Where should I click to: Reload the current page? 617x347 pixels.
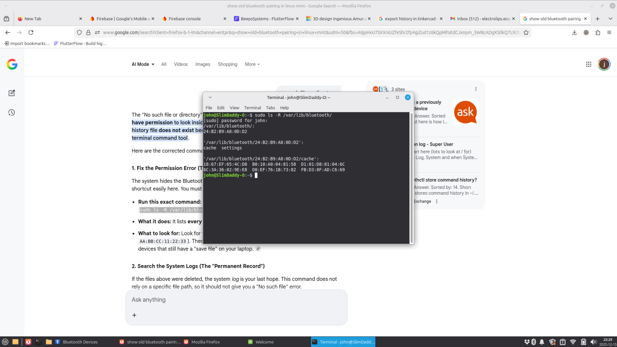[31, 32]
